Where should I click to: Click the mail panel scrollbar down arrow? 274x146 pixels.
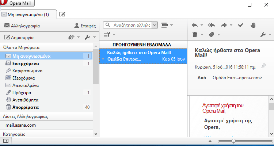(x=96, y=134)
